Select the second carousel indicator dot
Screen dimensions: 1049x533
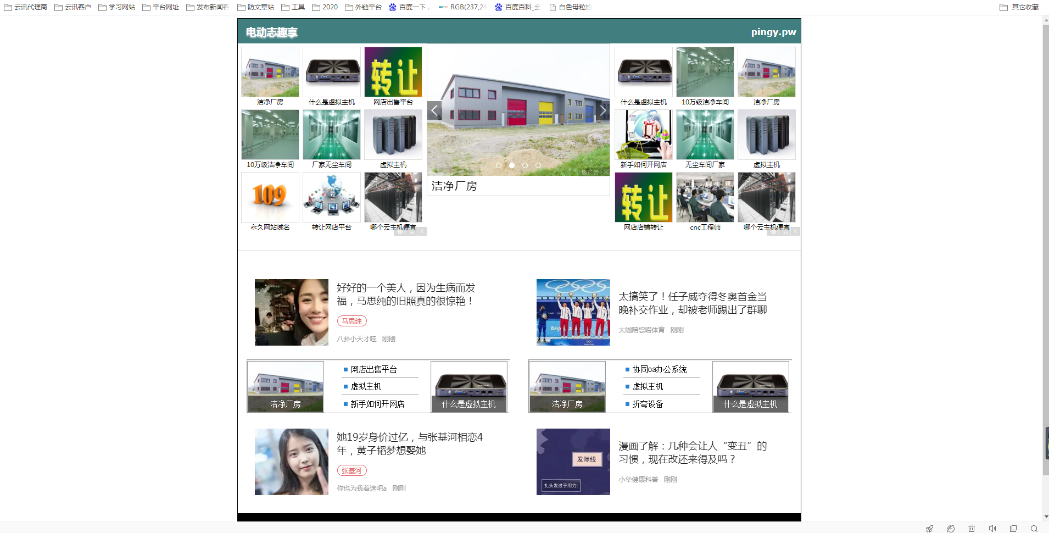coord(512,165)
